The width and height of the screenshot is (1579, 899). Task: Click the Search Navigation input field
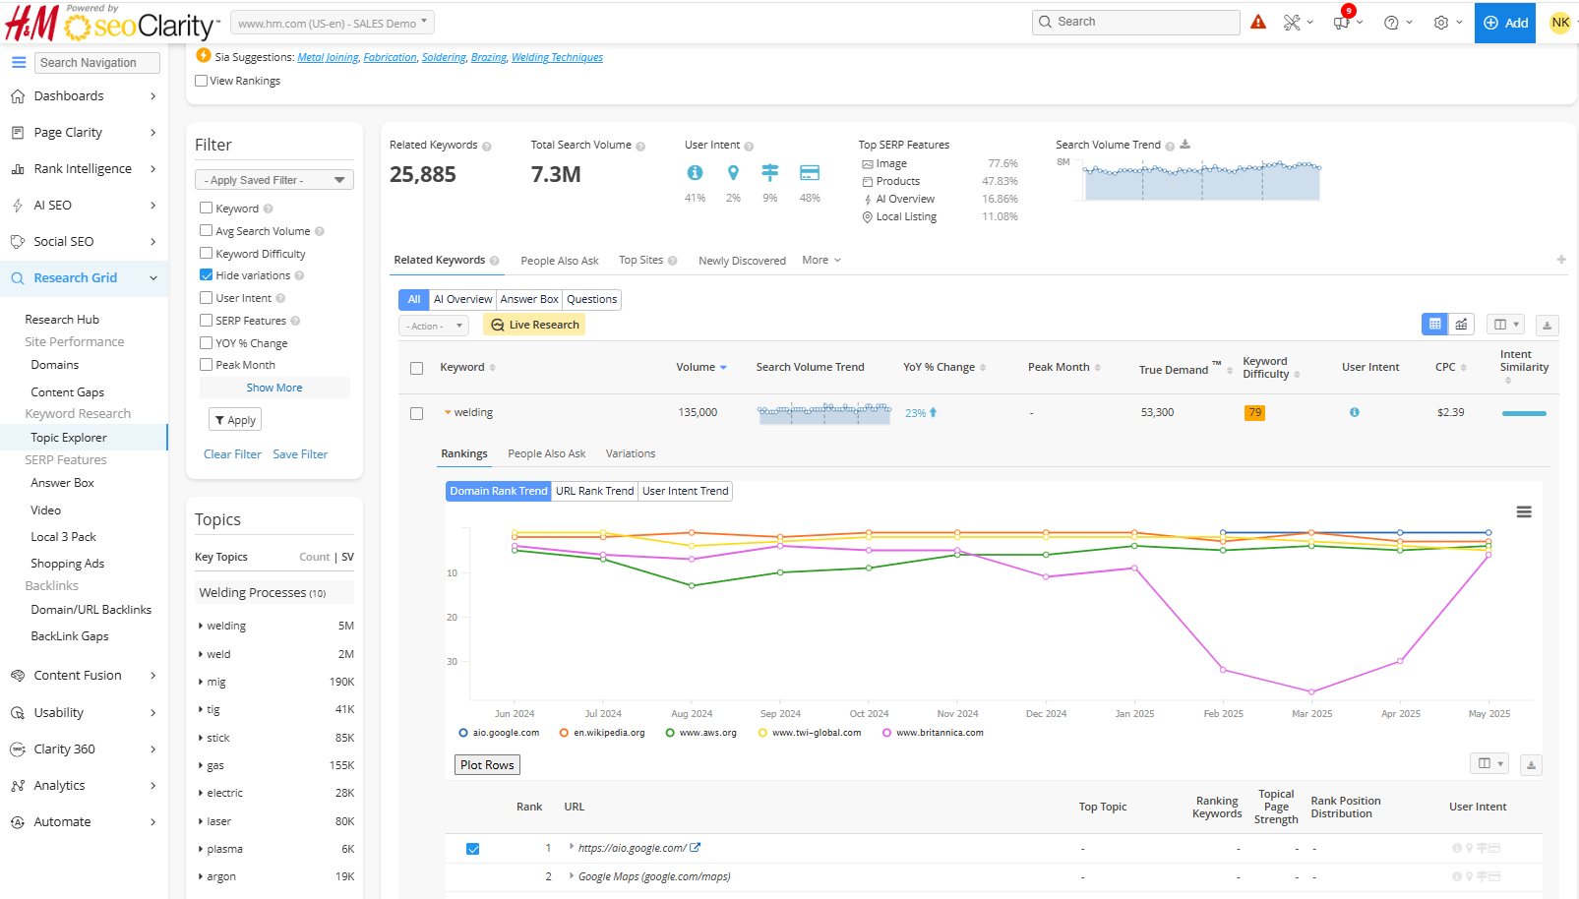pos(97,62)
